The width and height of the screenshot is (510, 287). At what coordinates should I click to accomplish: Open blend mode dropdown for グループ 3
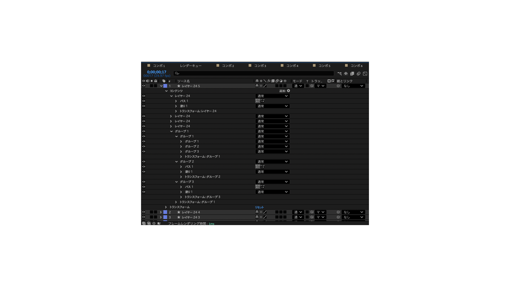pyautogui.click(x=273, y=182)
